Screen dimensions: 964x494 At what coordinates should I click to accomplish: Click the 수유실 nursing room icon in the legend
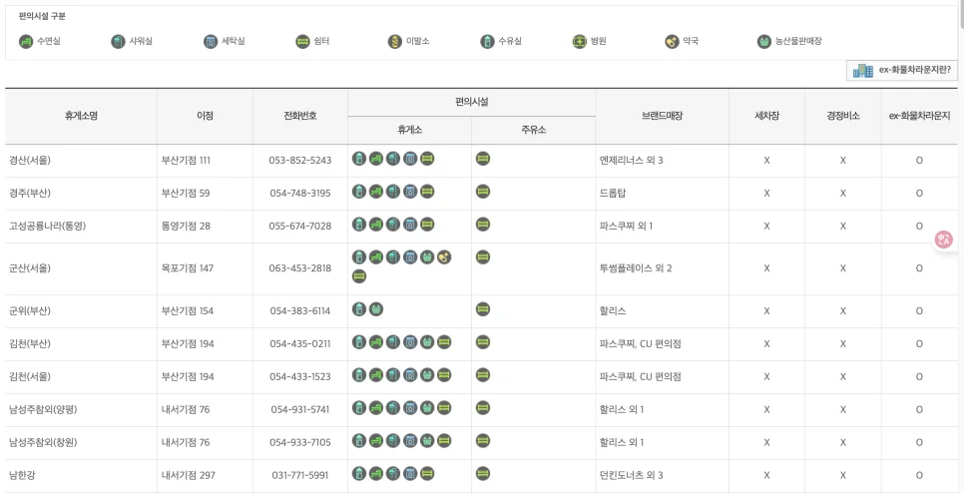click(x=487, y=42)
